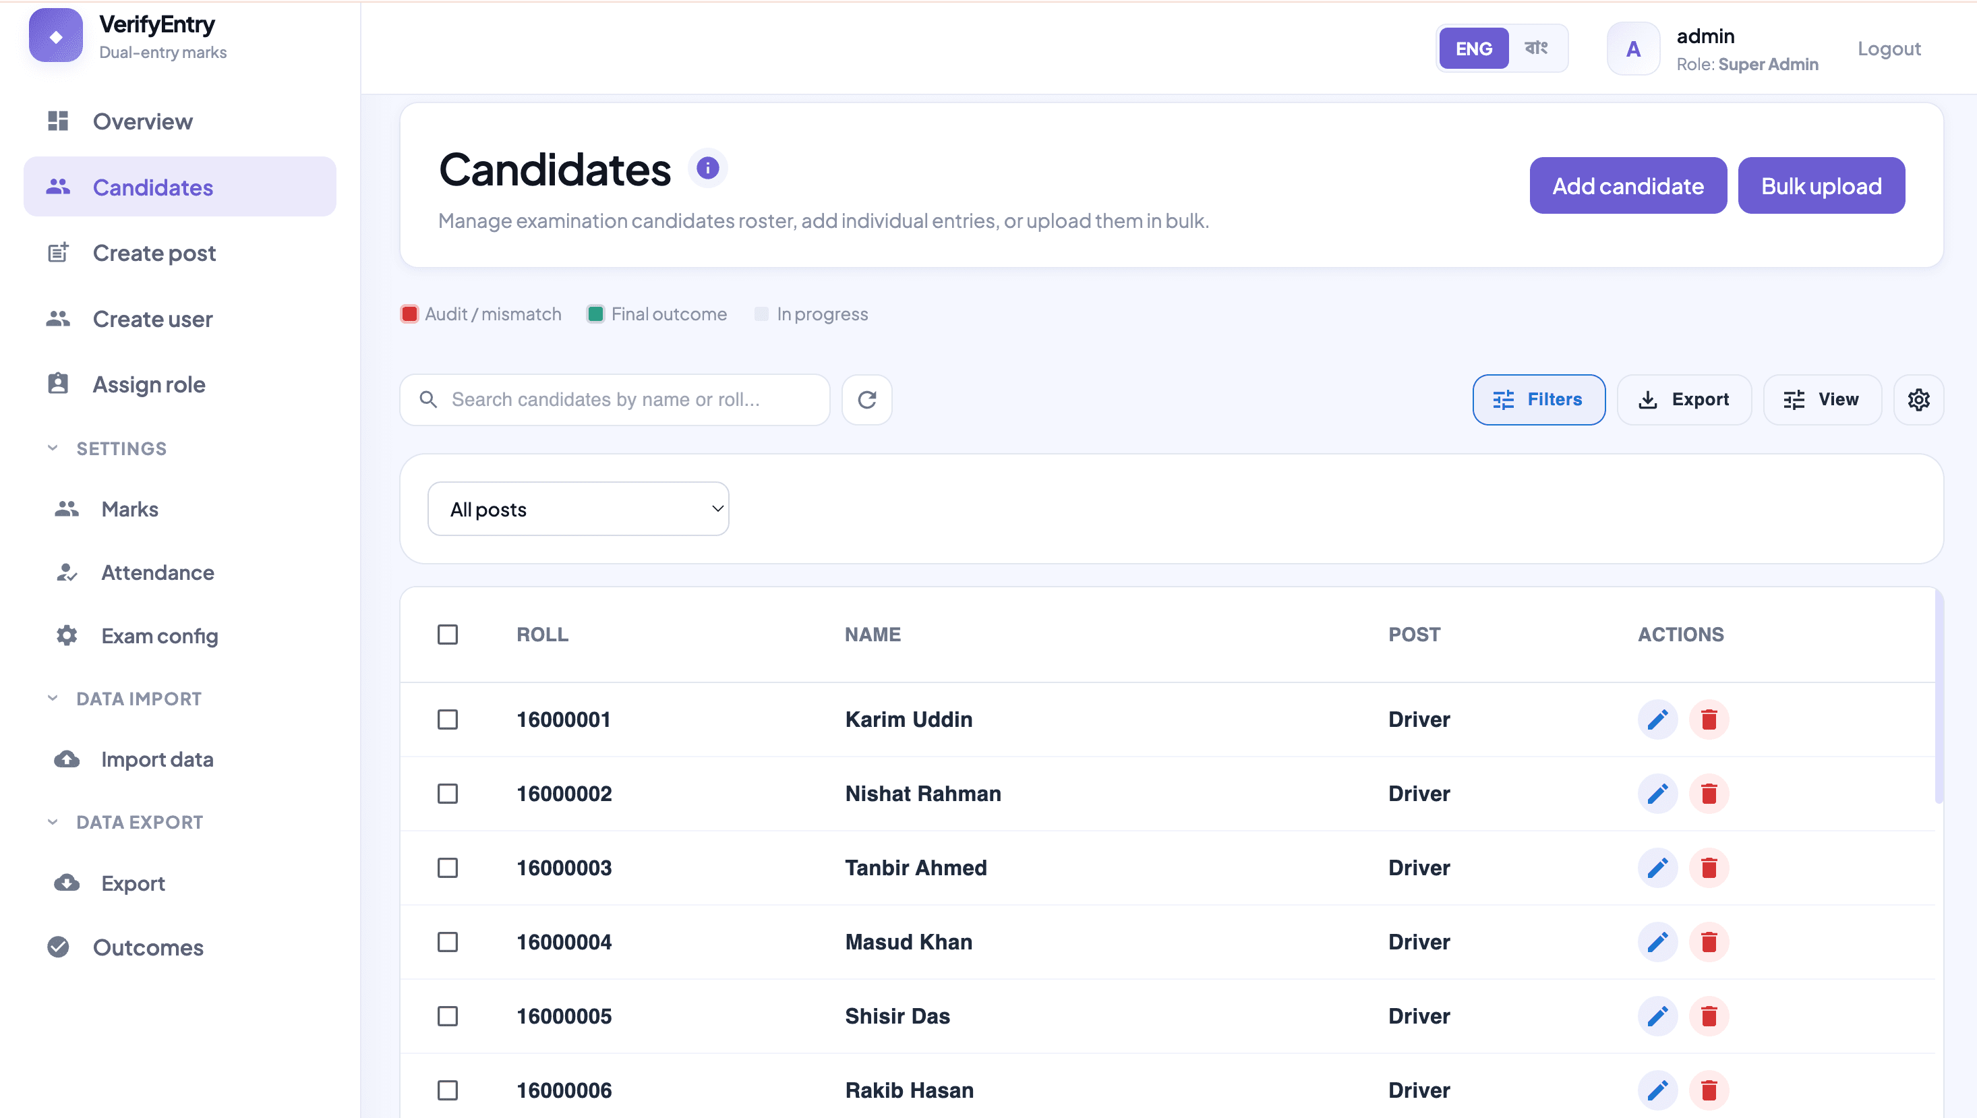
Task: Click Bulk upload button
Action: pos(1821,186)
